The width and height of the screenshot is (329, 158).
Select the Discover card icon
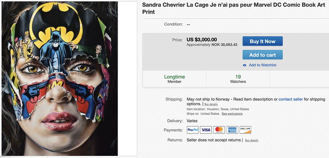click(246, 130)
